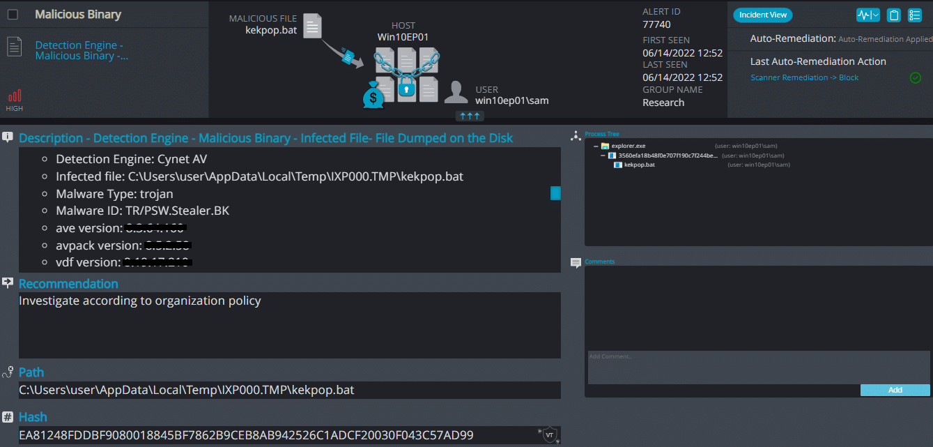
Task: Click the Path value C:\Users\user\AppData...kekpop.bat
Action: [187, 390]
